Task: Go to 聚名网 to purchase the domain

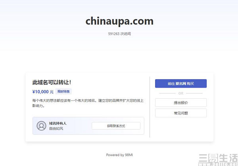Action: 181,84
